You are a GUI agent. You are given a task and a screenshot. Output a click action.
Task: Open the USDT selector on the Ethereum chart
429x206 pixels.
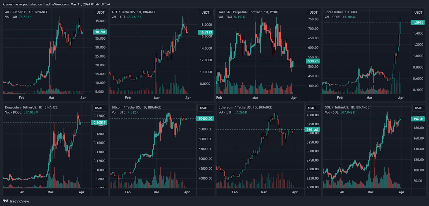(x=312, y=108)
